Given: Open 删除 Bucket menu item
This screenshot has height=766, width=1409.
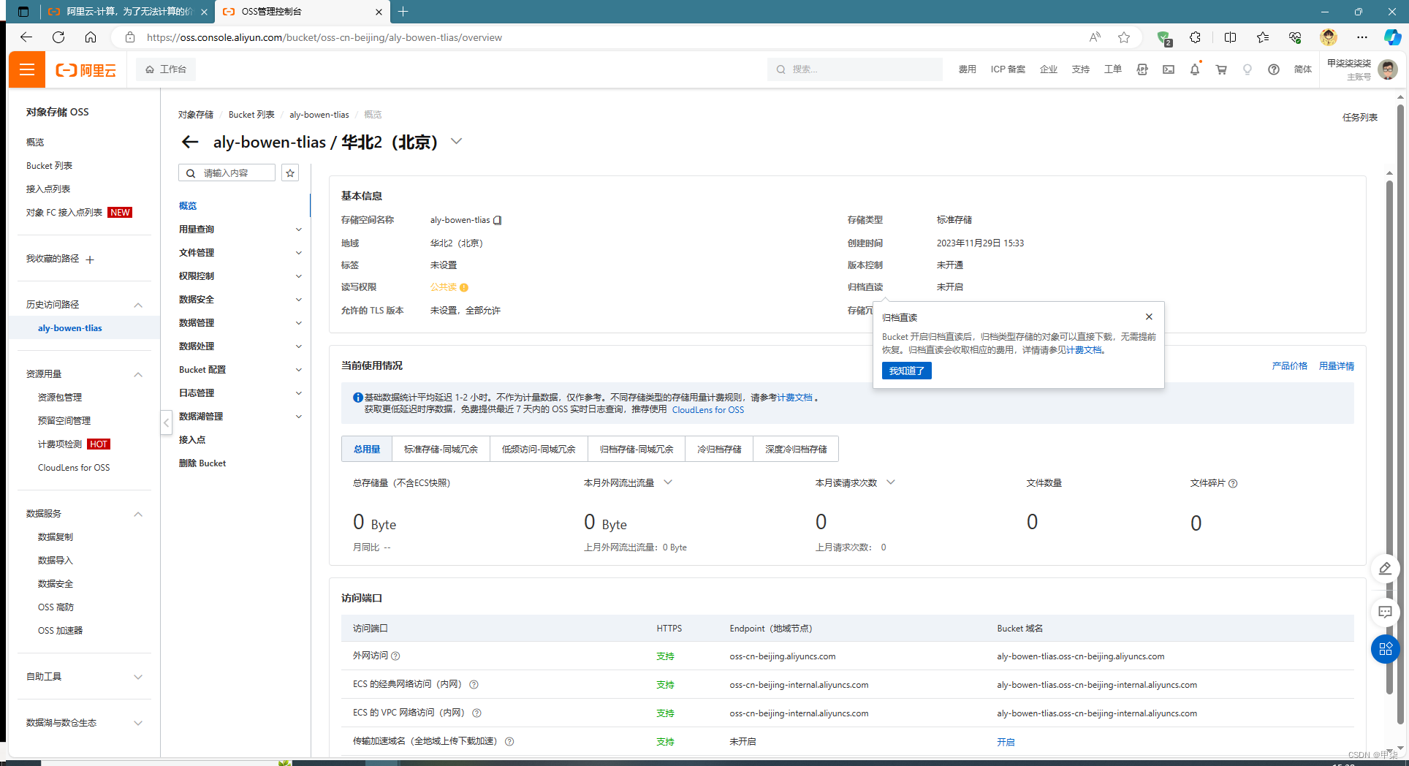Looking at the screenshot, I should (202, 463).
